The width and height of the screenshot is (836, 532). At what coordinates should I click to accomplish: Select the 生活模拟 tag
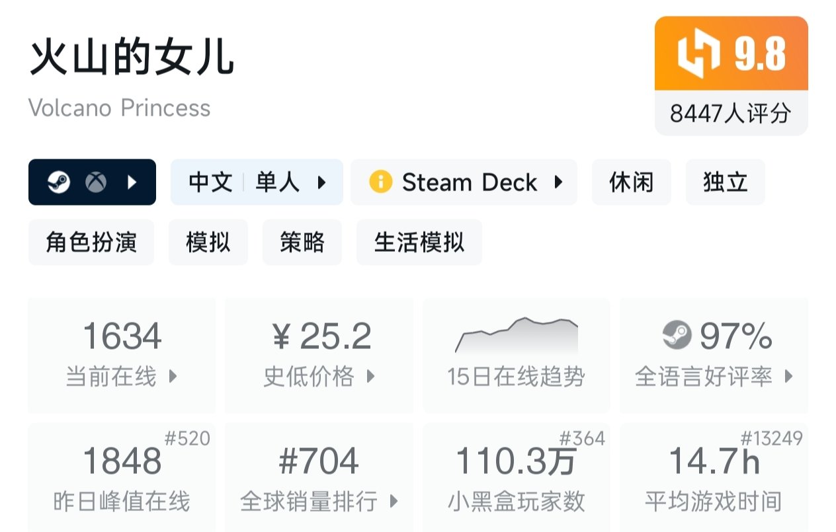tap(419, 243)
